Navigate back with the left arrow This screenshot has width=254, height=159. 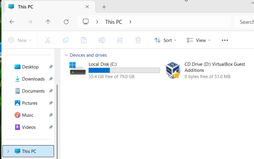point(12,22)
